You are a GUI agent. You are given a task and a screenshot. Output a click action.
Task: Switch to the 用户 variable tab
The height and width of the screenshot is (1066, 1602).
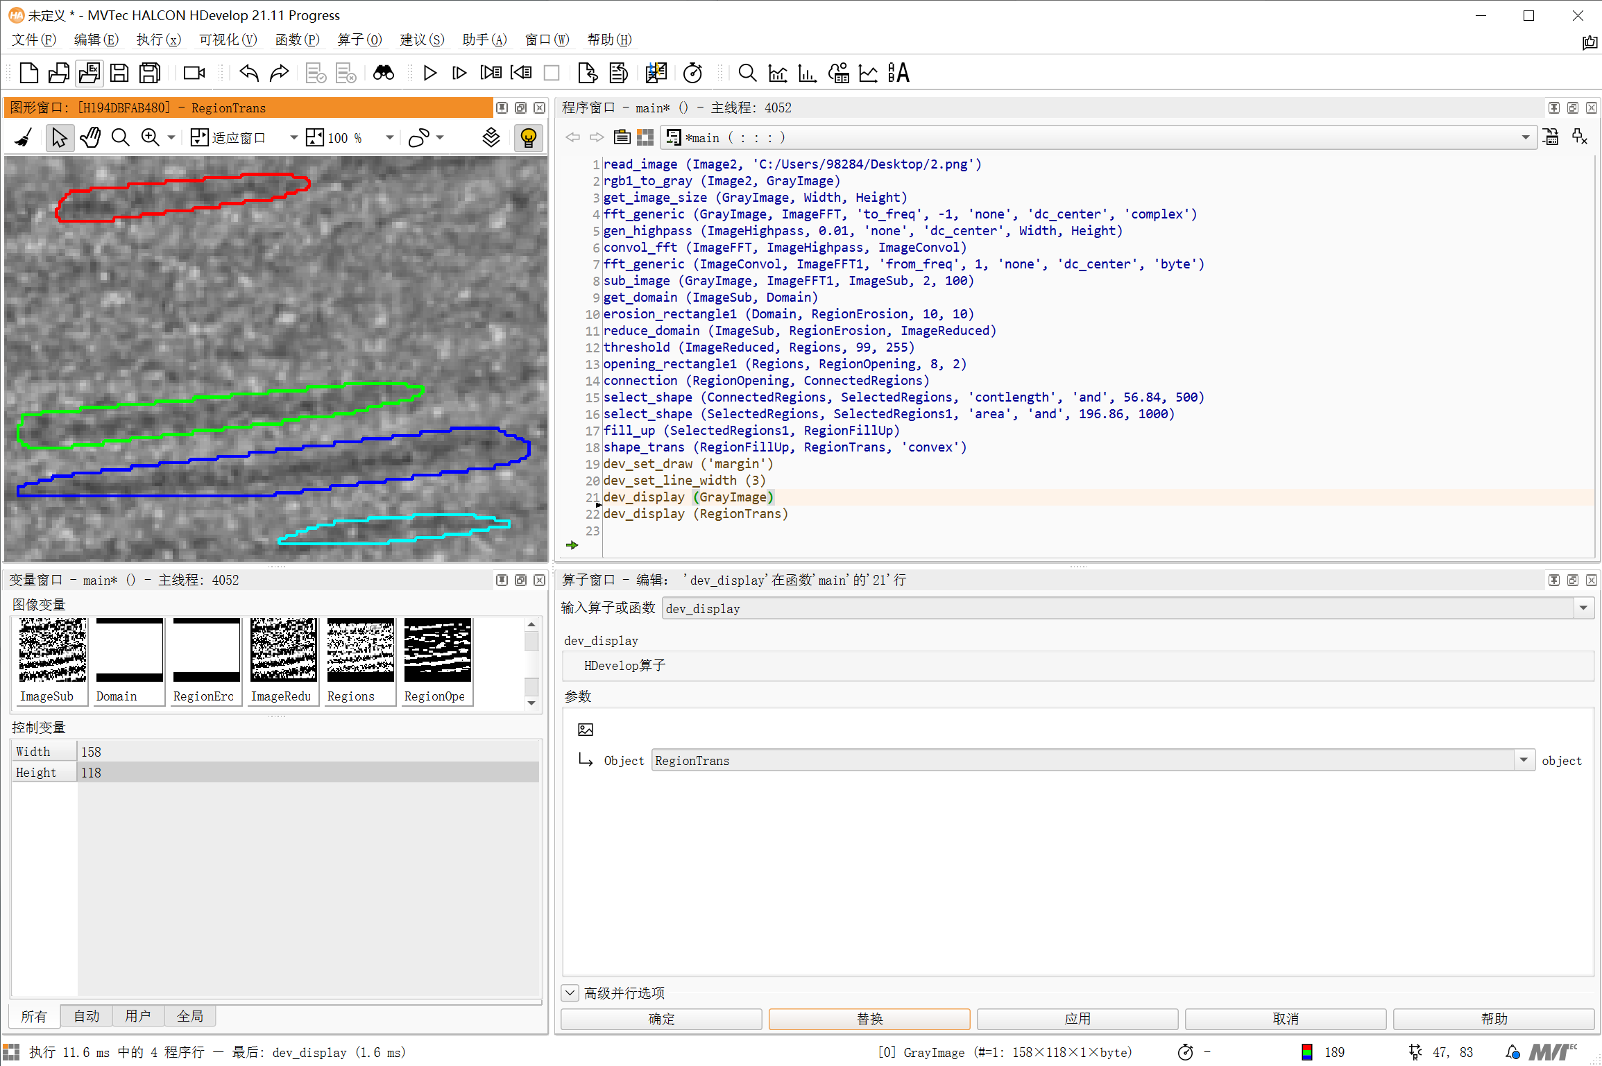(x=138, y=1016)
